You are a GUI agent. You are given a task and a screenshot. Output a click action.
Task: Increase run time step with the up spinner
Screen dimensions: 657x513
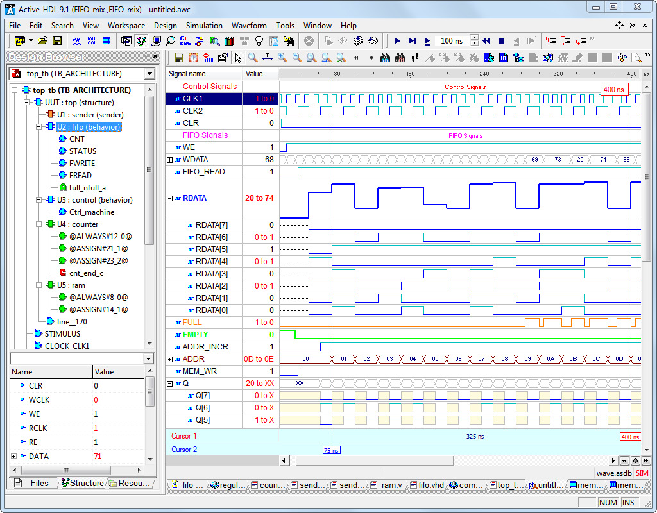[x=474, y=38]
